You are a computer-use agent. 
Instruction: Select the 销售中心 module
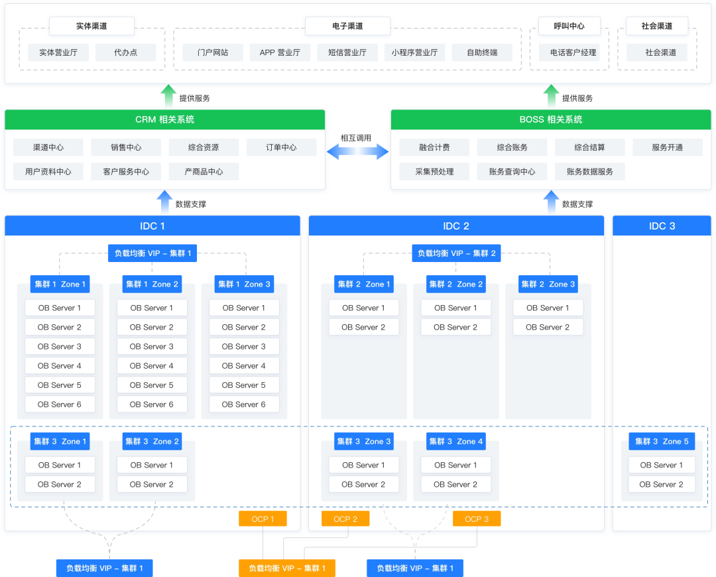(x=126, y=147)
